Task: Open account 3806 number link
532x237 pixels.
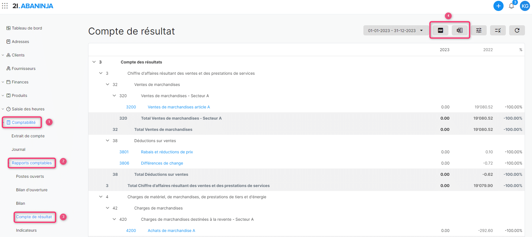Action: click(x=124, y=163)
